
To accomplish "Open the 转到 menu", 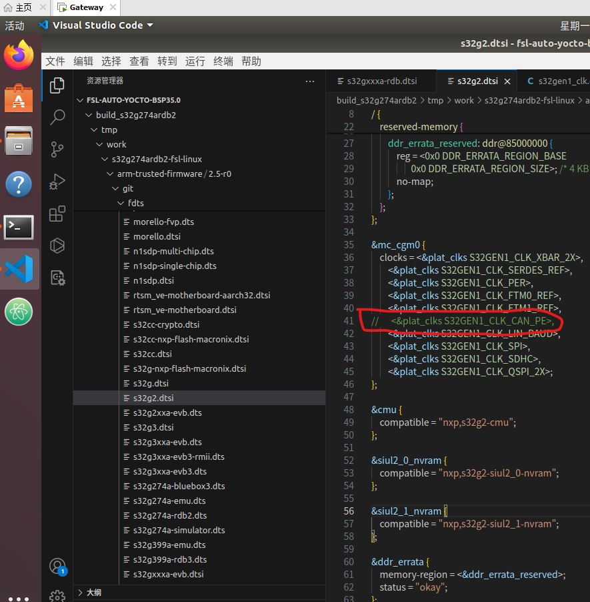I will 167,61.
